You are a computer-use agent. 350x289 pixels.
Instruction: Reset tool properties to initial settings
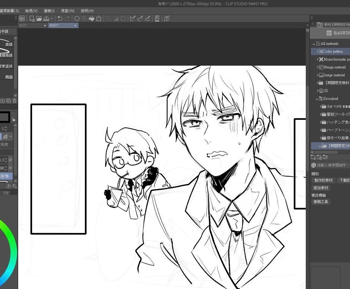click(9, 186)
